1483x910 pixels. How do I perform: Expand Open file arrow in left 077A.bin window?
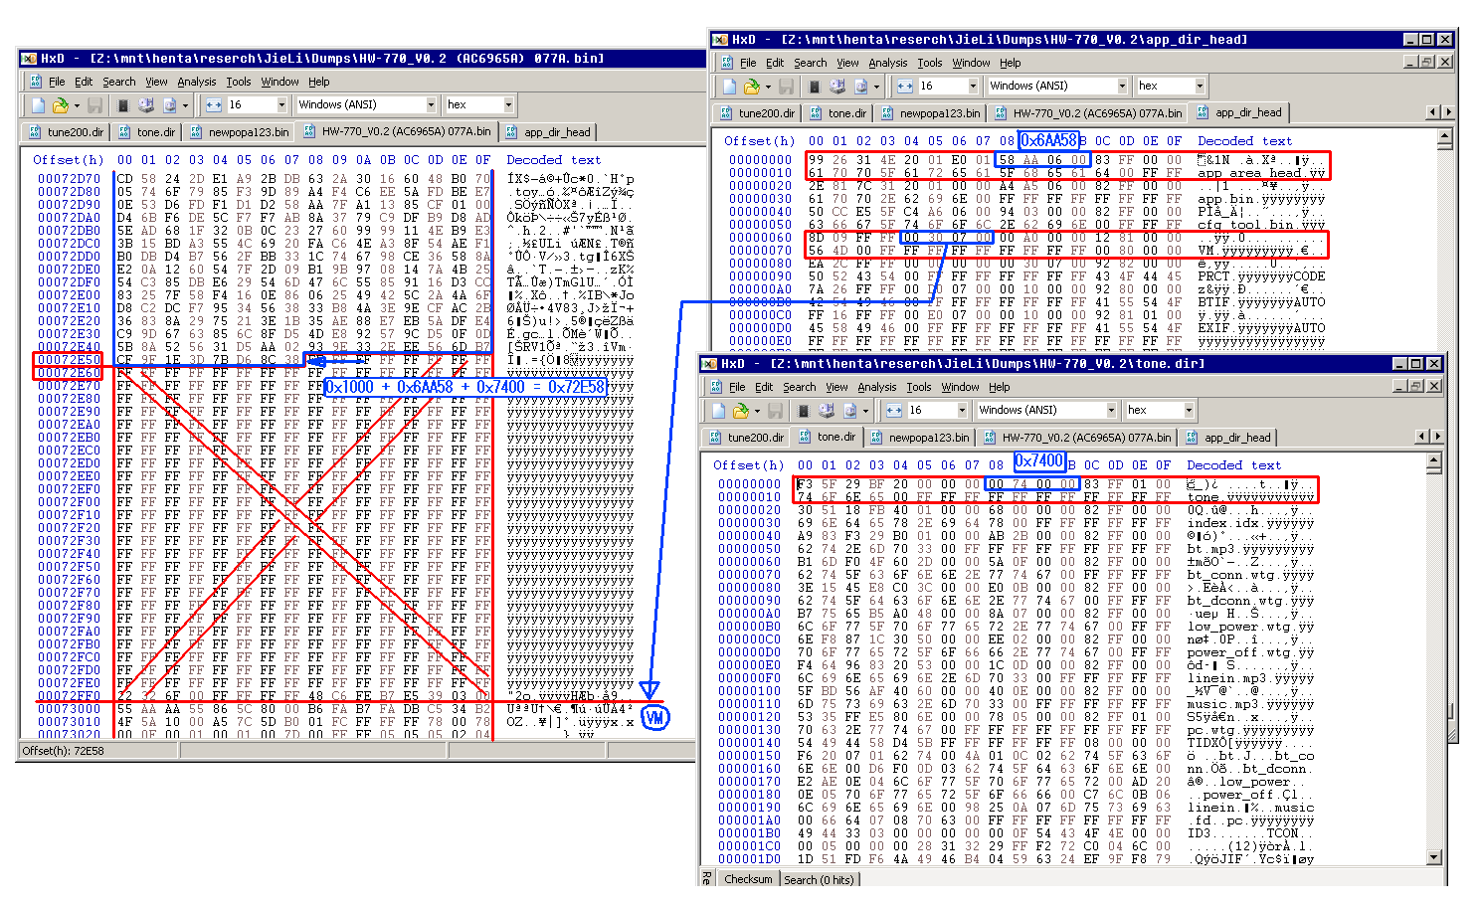[x=76, y=104]
